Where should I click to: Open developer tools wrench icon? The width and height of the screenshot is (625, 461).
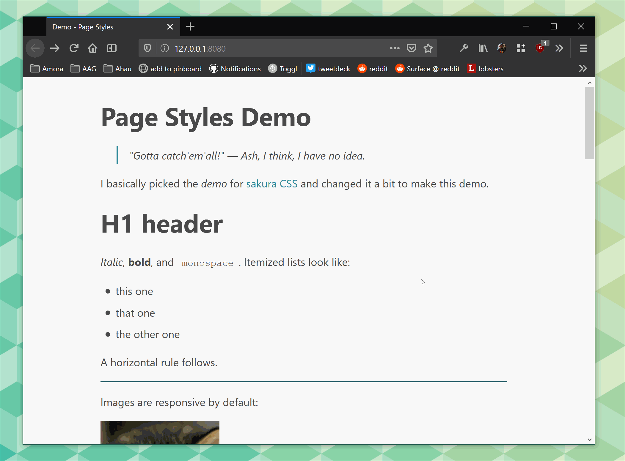pos(464,48)
